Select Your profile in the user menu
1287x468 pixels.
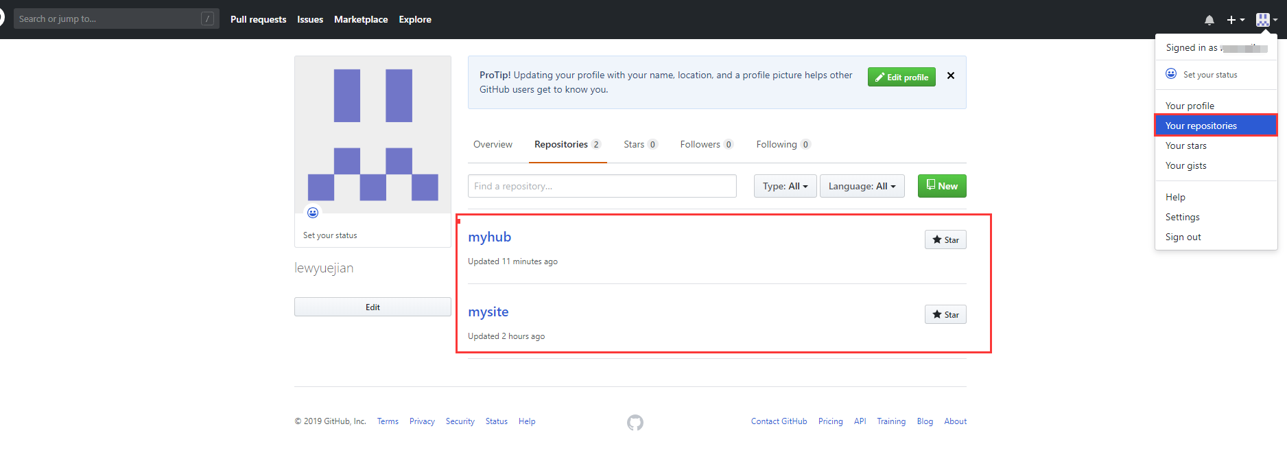tap(1216, 106)
